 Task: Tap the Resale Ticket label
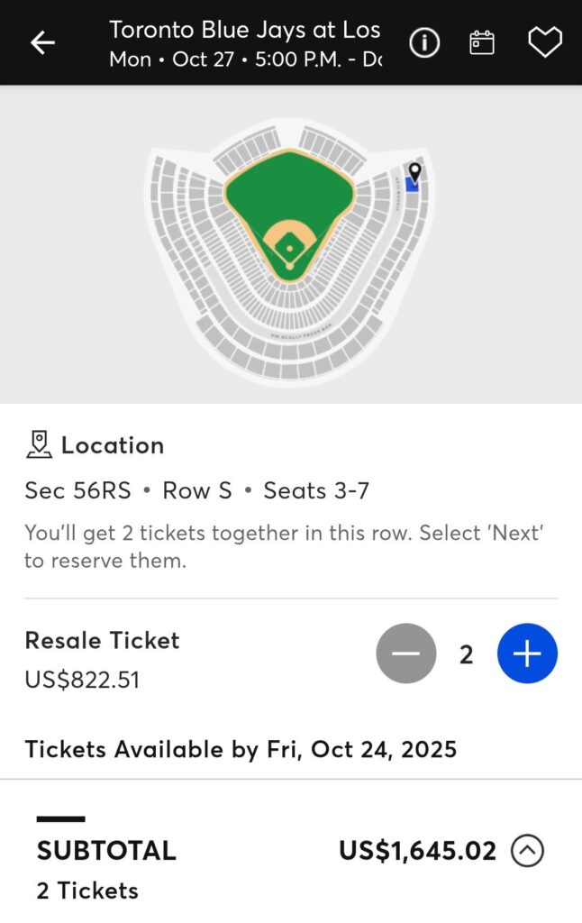pos(102,640)
